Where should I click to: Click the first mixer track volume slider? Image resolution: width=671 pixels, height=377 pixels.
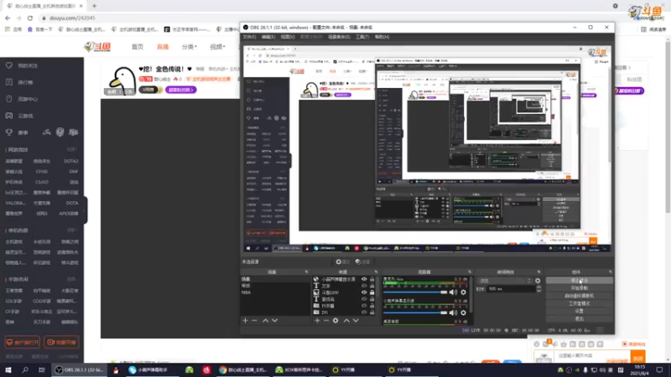(x=415, y=292)
